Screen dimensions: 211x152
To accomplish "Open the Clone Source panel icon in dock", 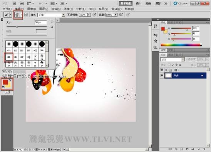I will point(156,47).
